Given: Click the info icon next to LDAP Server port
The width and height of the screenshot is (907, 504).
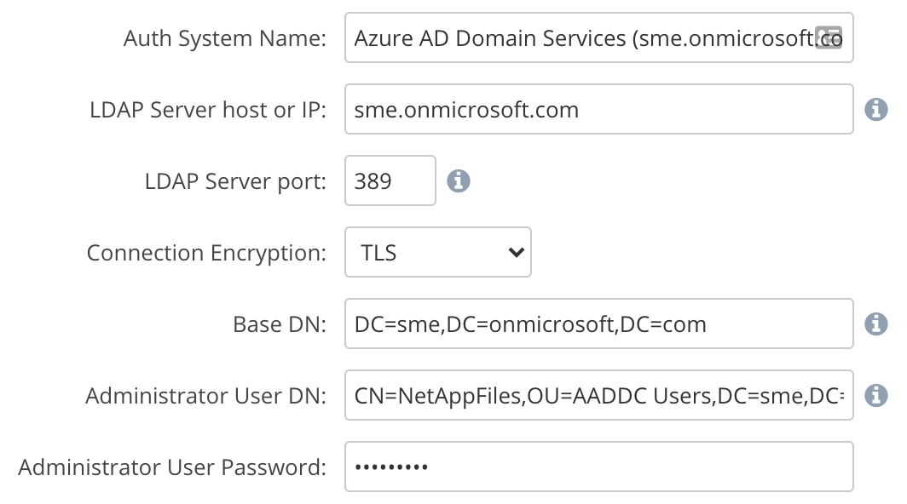Looking at the screenshot, I should pyautogui.click(x=458, y=180).
